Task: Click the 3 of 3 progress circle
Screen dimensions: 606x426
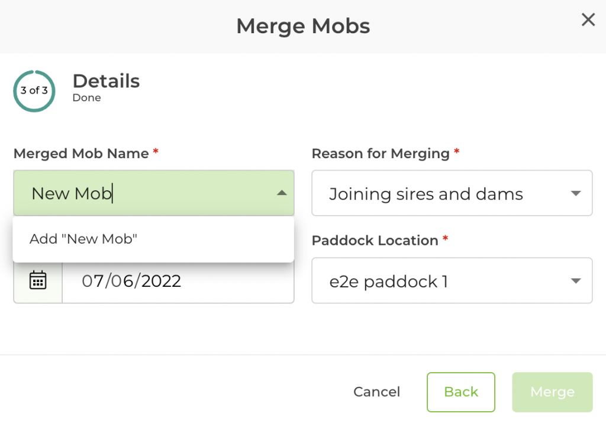Action: tap(34, 91)
